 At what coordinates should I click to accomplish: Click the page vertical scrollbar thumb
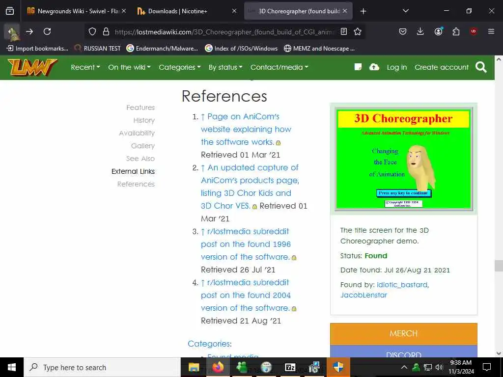[x=499, y=266]
